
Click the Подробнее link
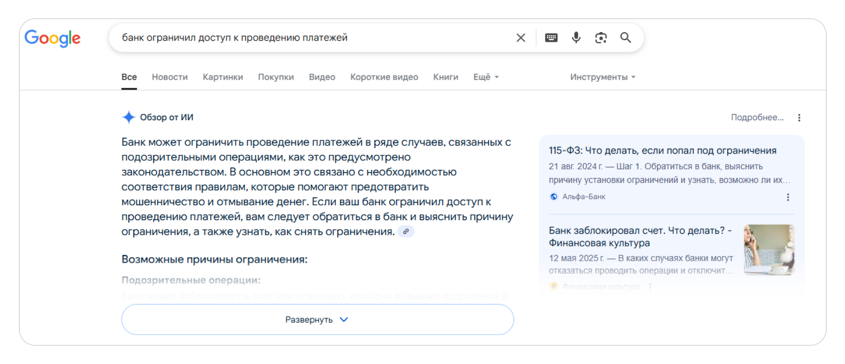coord(757,118)
